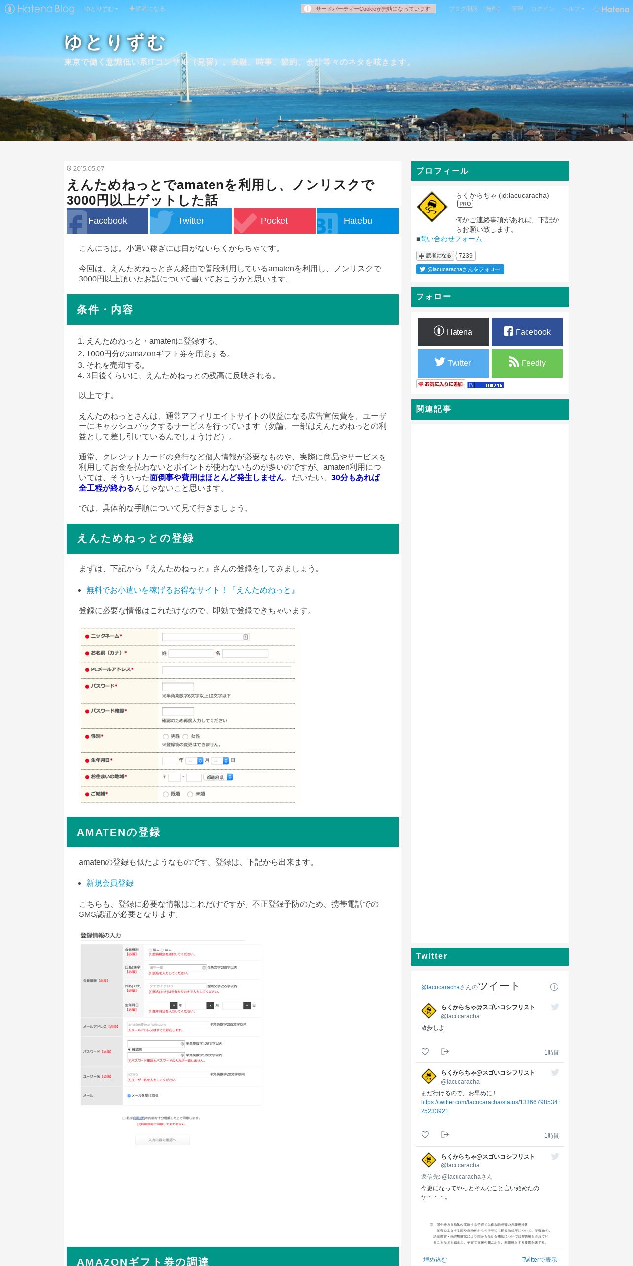The height and width of the screenshot is (1266, 633).
Task: Like the tweet まだ行けるので、お早めに！
Action: (425, 1134)
